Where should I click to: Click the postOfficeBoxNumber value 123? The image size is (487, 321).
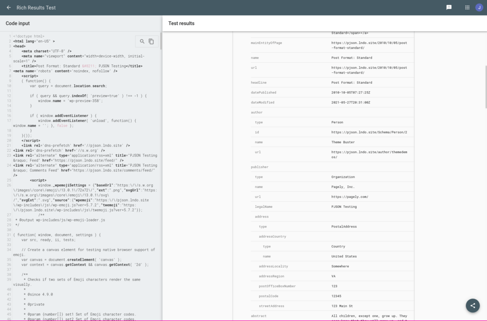[334, 286]
